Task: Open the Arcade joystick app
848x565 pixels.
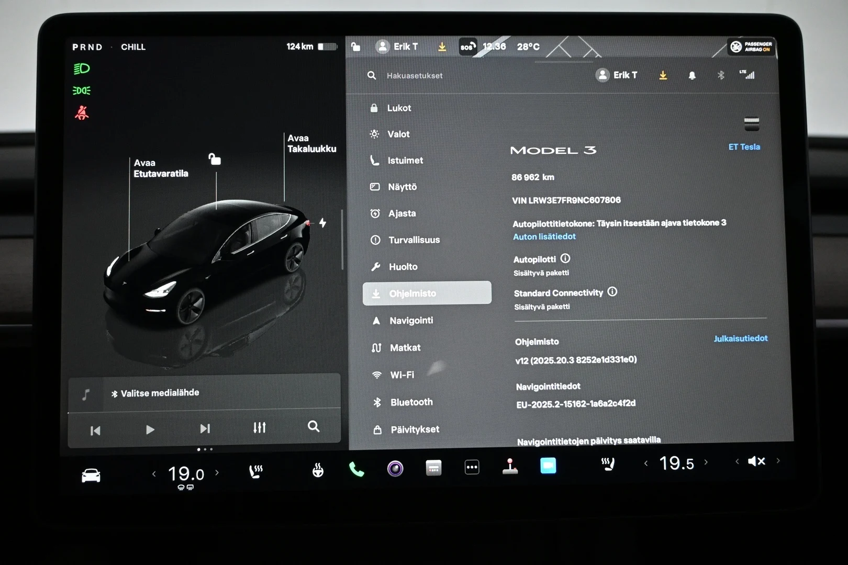Action: point(510,466)
